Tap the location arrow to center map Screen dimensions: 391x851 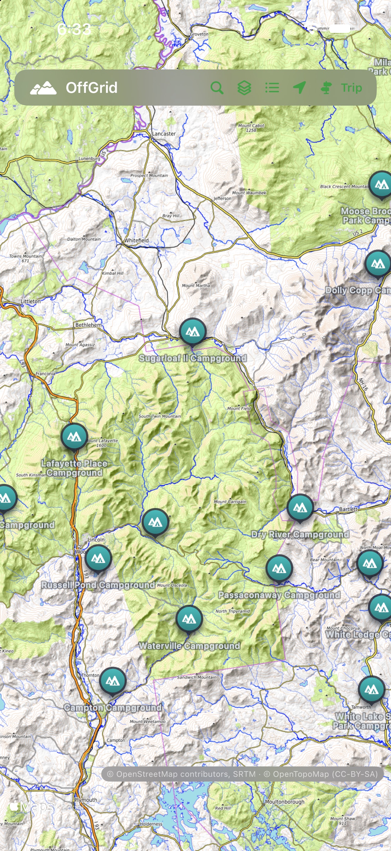pyautogui.click(x=299, y=88)
